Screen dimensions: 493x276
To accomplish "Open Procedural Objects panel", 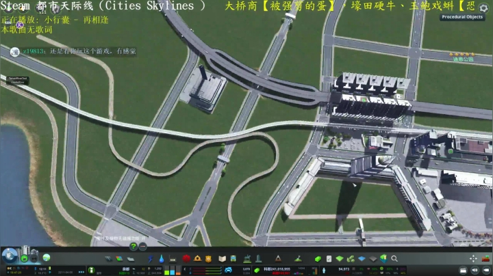I will pos(462,17).
